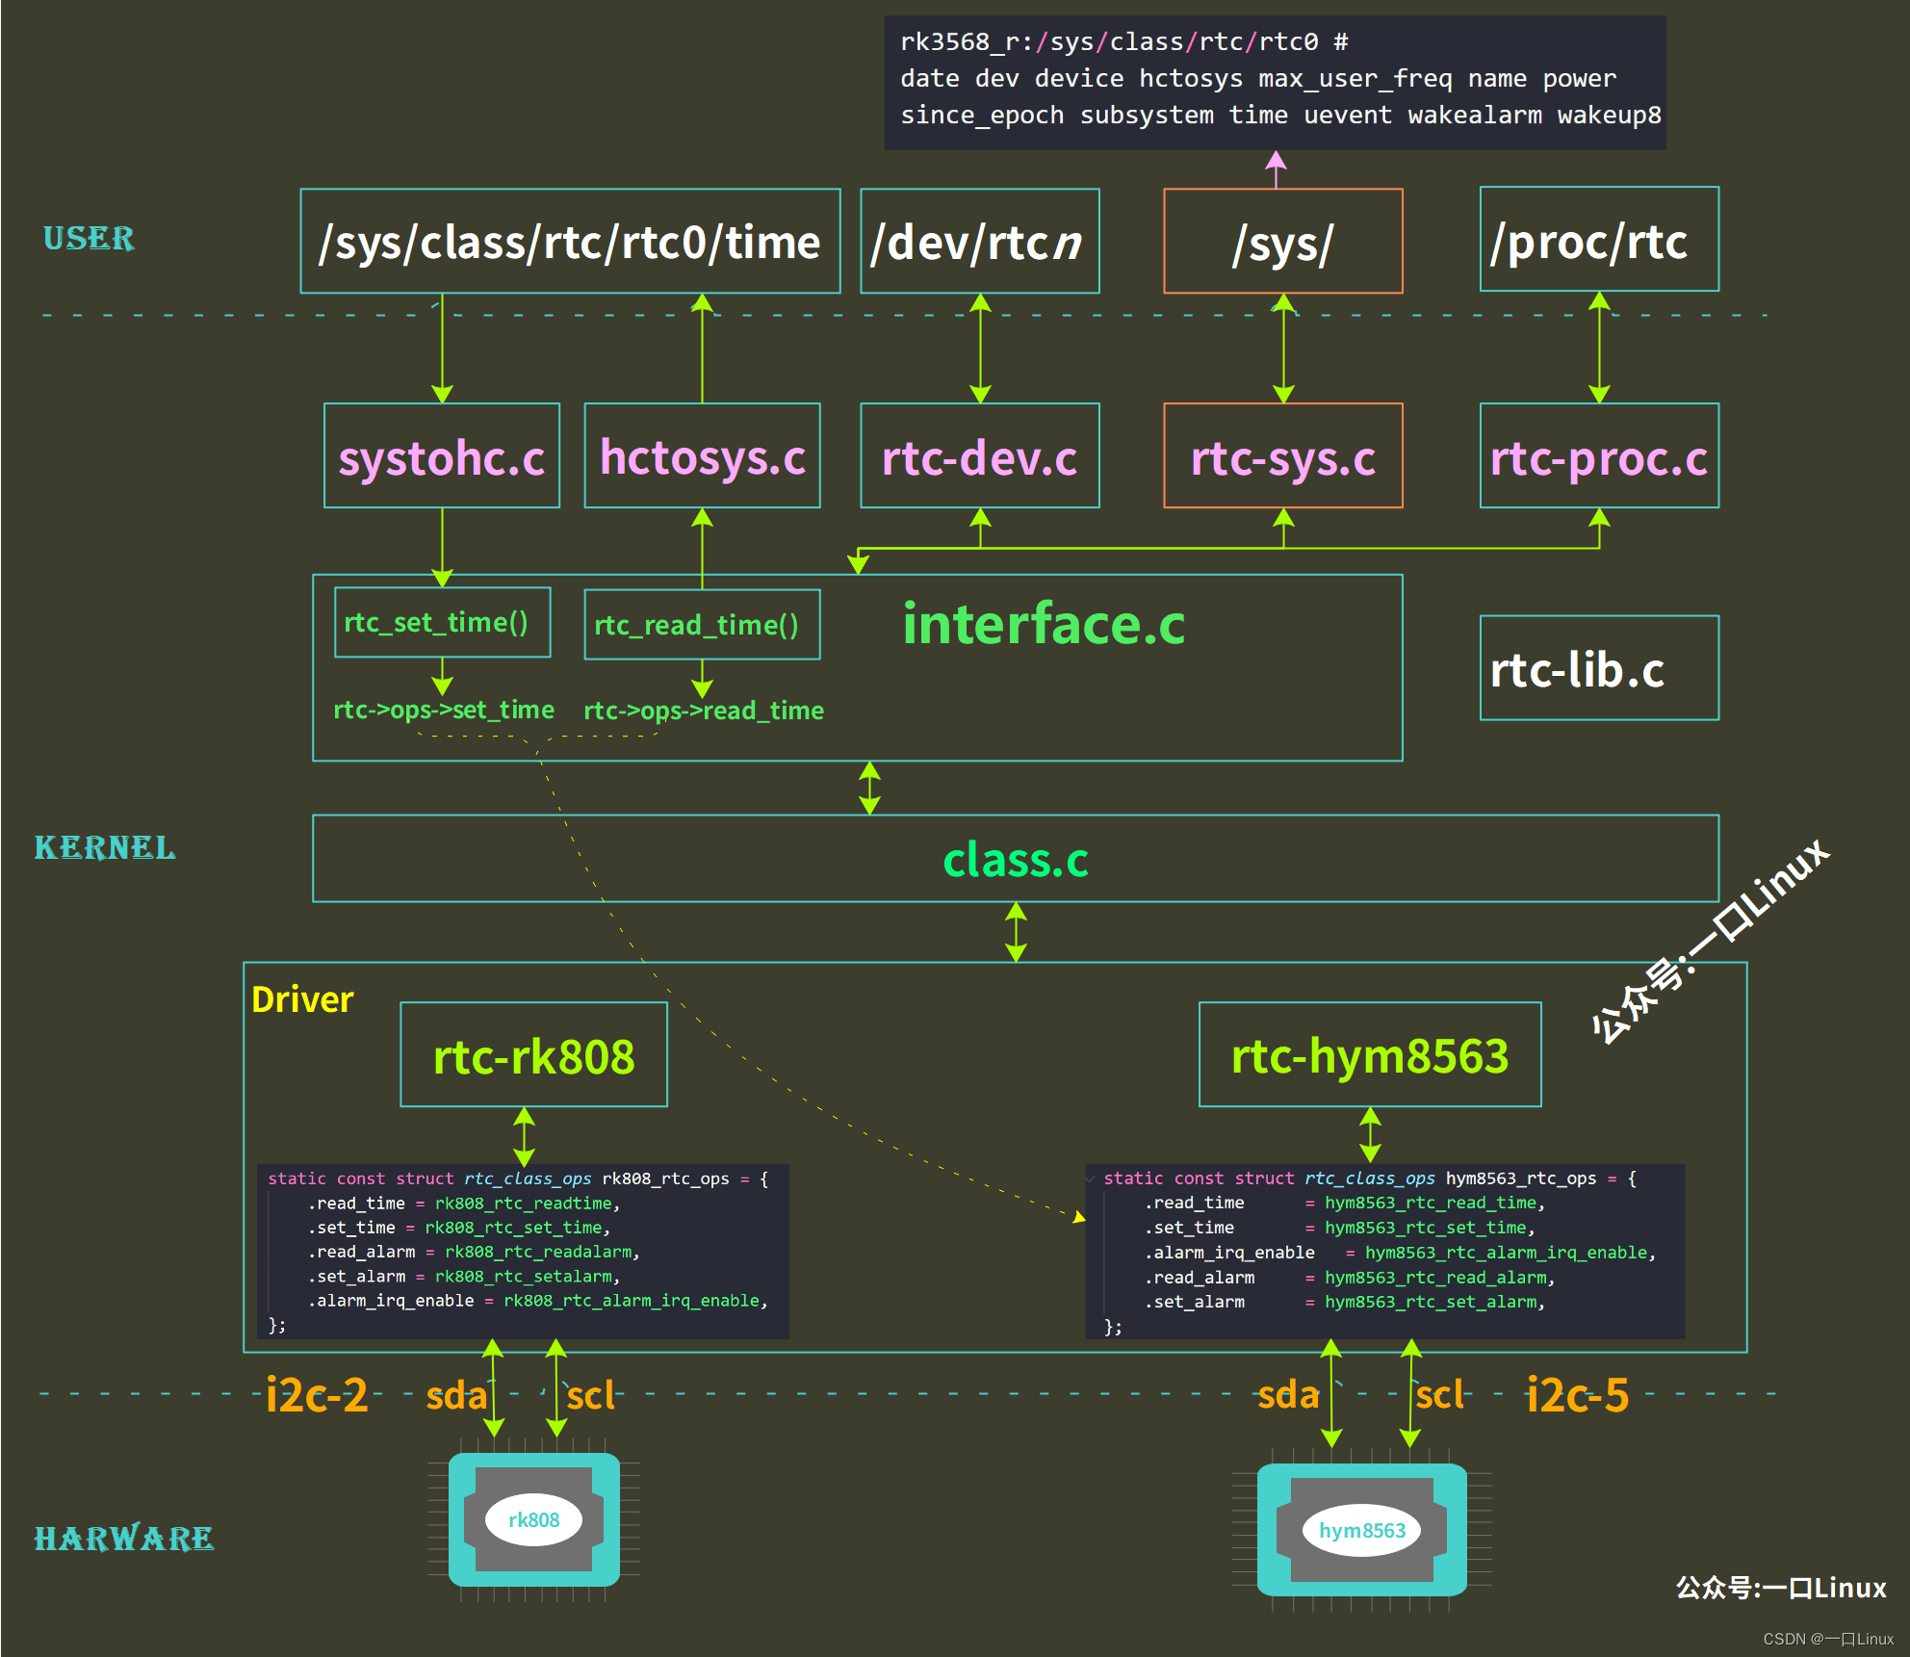This screenshot has height=1657, width=1910.
Task: Click the rk3568 terminal output panel
Action: pyautogui.click(x=1275, y=82)
